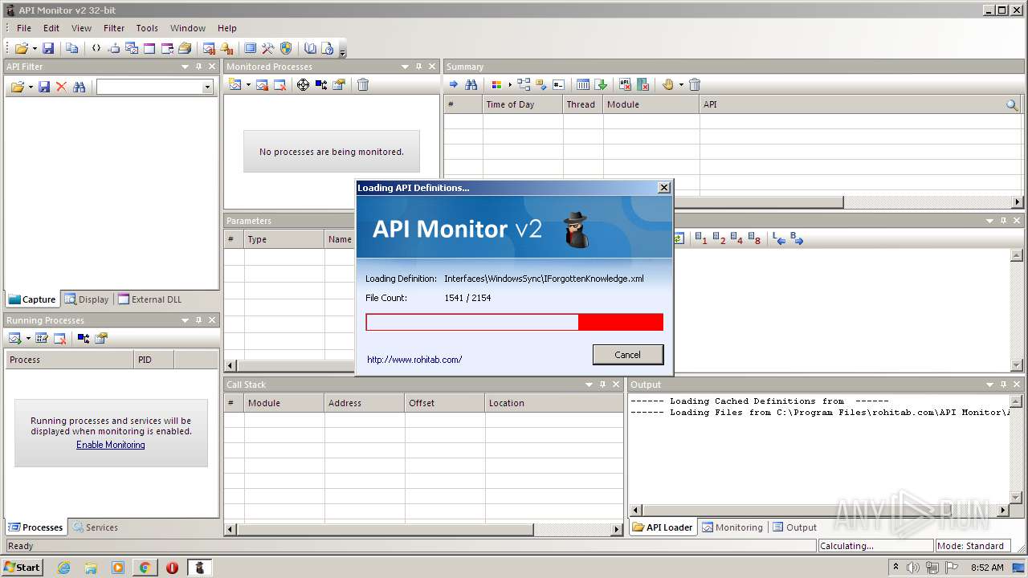Click the process tree icon in Monitored Processes
Viewport: 1028px width, 578px height.
point(321,84)
